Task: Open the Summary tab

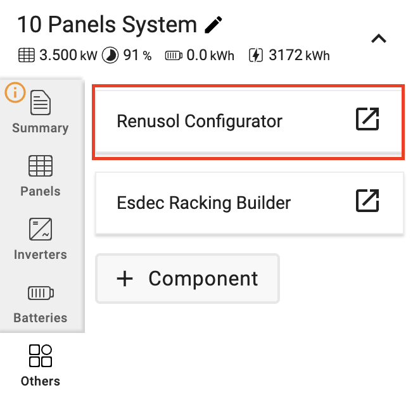Action: point(41,112)
